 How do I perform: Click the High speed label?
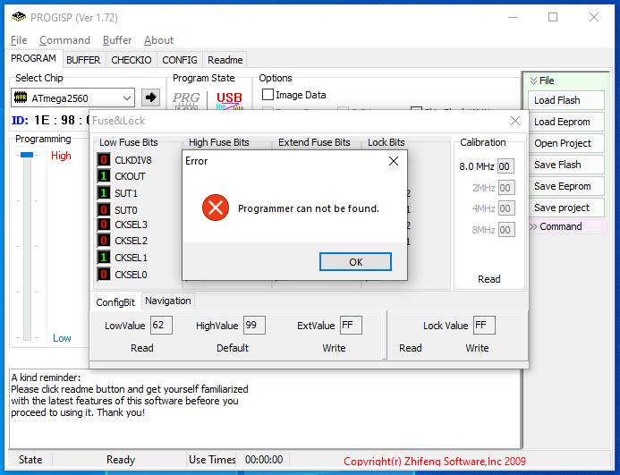click(x=61, y=156)
